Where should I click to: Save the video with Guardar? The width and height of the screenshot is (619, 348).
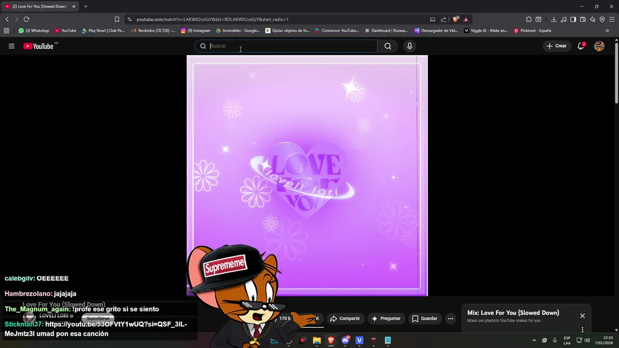tap(425, 319)
